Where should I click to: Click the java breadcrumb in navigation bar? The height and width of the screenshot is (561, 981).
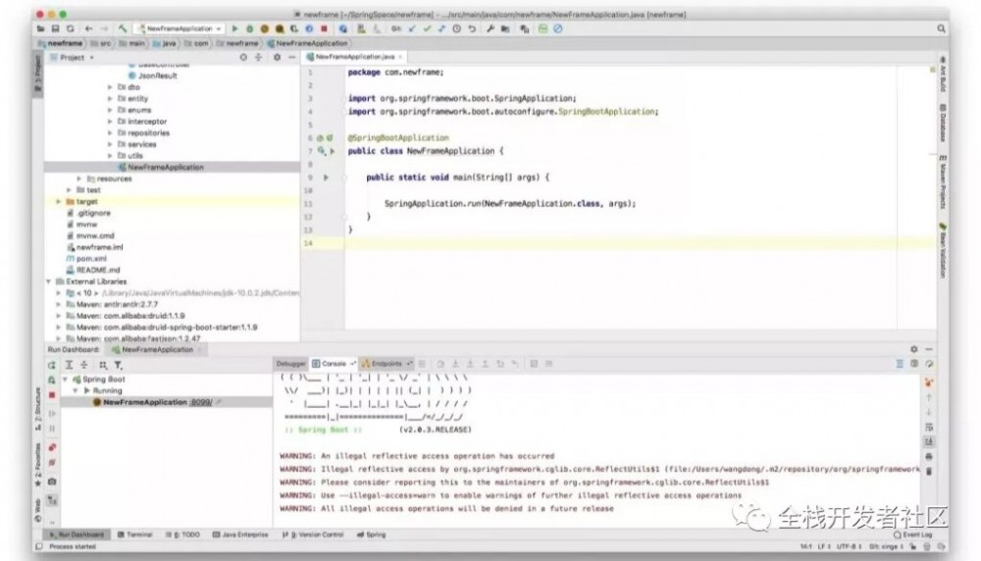point(165,44)
